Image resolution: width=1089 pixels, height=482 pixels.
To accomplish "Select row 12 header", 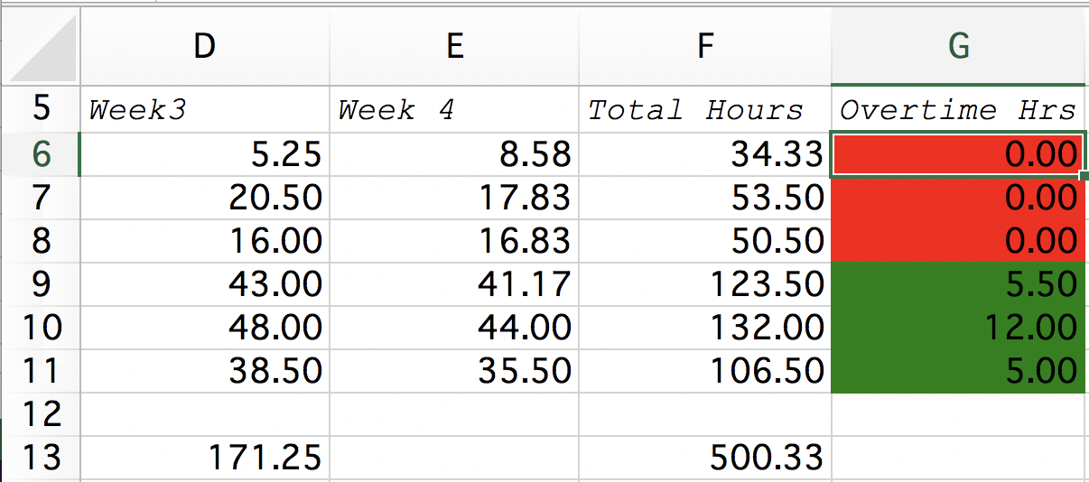I will pyautogui.click(x=40, y=414).
